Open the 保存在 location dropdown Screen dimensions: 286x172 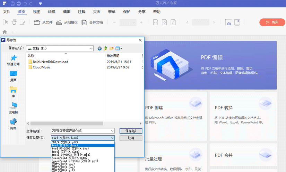pyautogui.click(x=60, y=48)
